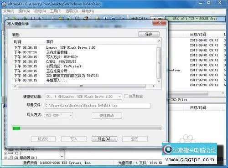Click the 格式化 button
Viewport: 228px width, 168px height.
[43, 139]
